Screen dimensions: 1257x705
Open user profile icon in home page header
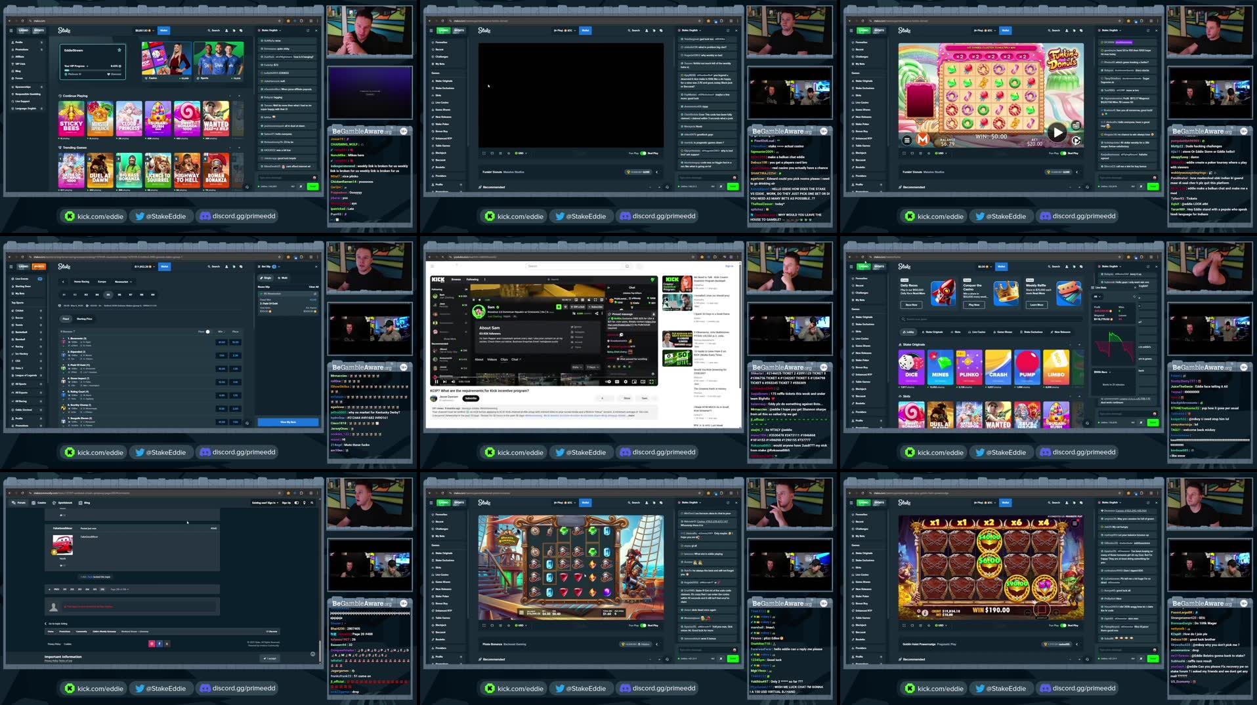click(226, 30)
